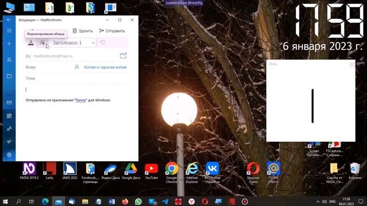This screenshot has width=367, height=206.
Task: Switch to Calendar icon in Mail sidebar
Action: coord(9,116)
